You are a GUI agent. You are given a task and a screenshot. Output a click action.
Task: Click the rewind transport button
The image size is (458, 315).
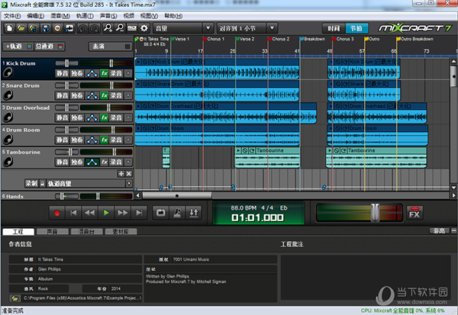89,213
